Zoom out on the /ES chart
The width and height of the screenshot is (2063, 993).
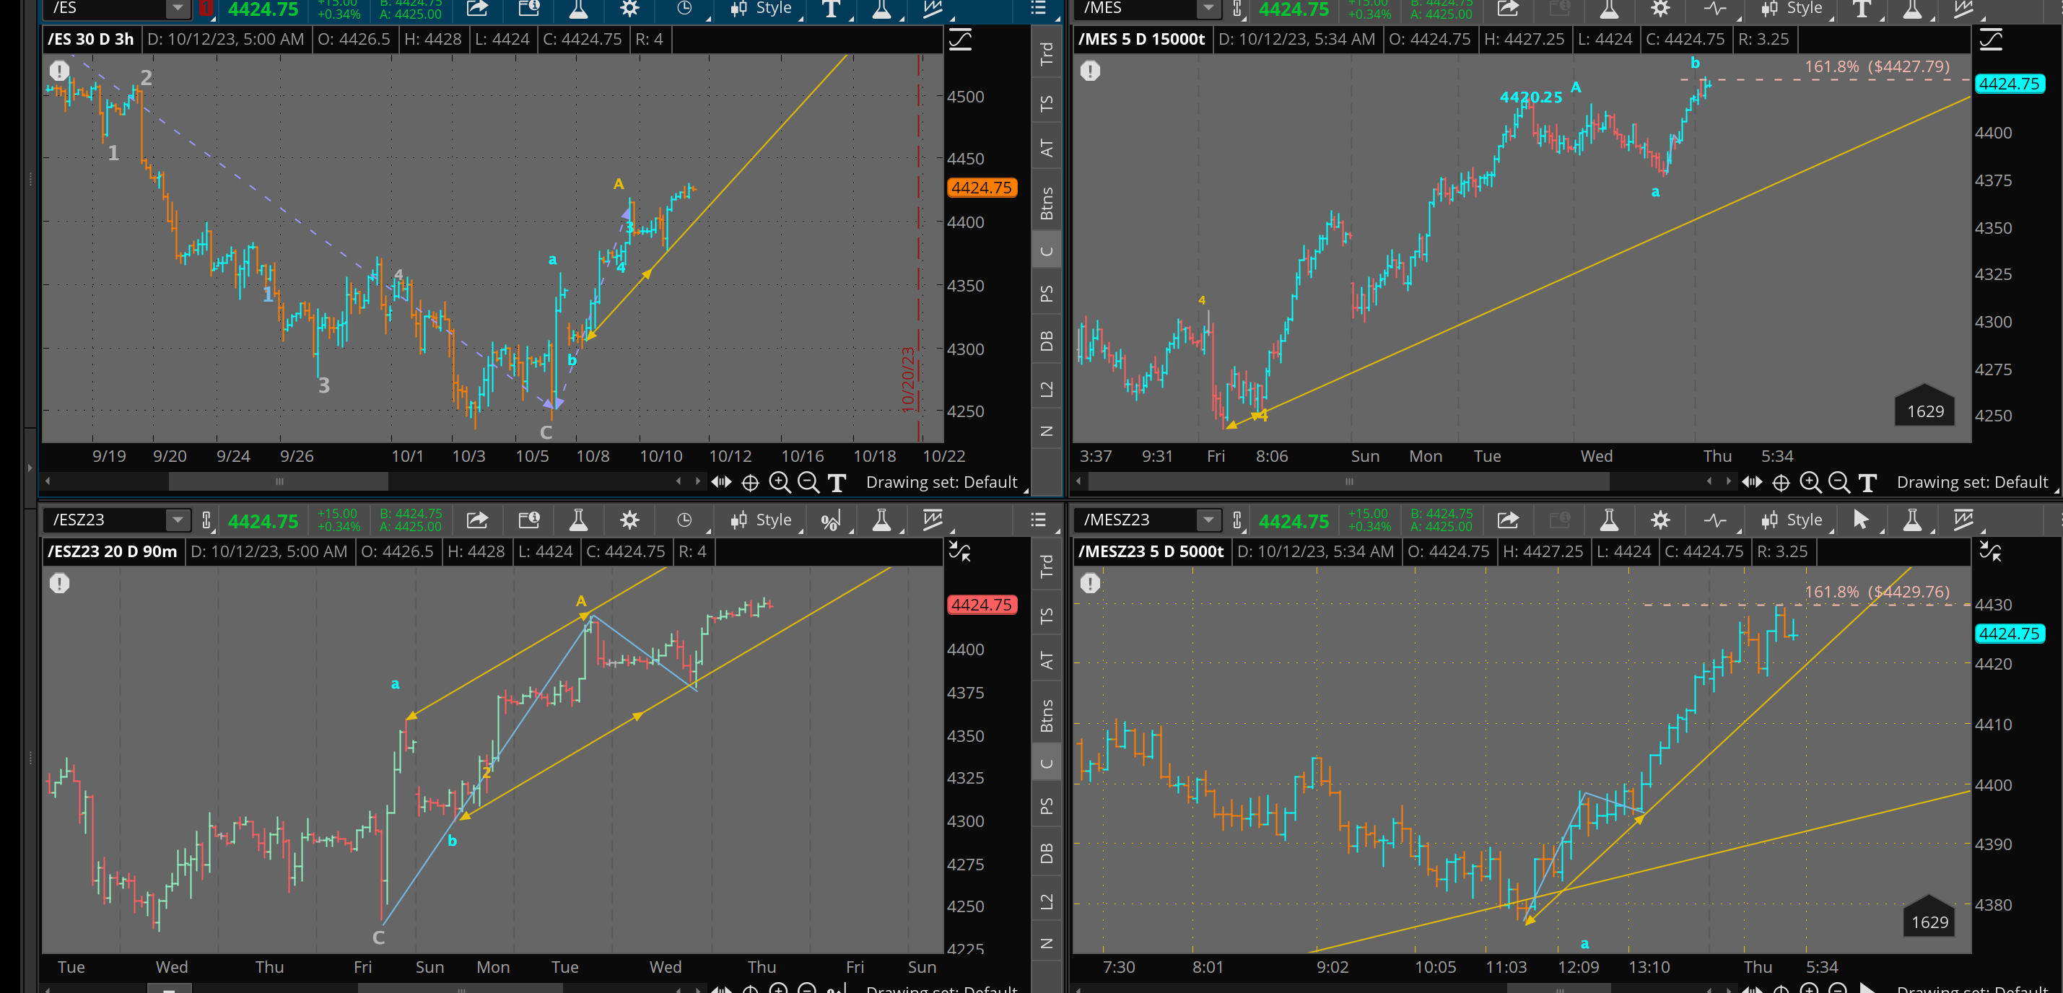click(x=808, y=482)
